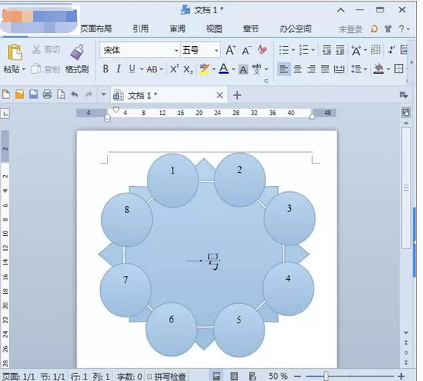Expand font color options arrow

click(x=234, y=70)
